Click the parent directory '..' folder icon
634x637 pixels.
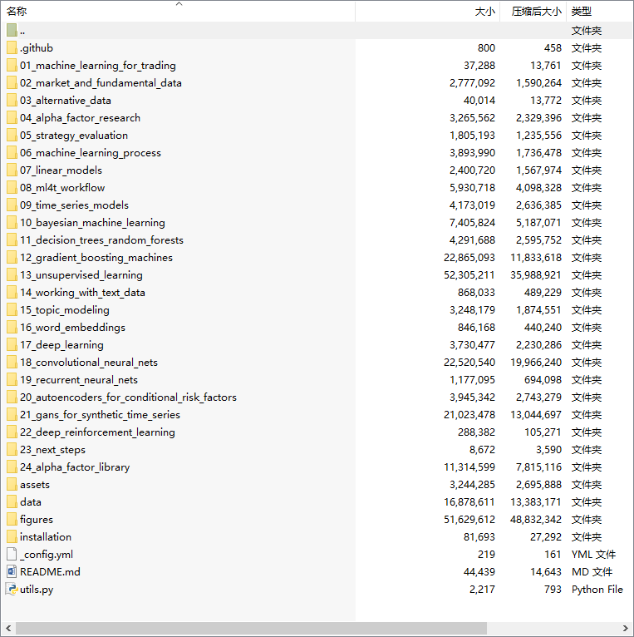click(12, 30)
